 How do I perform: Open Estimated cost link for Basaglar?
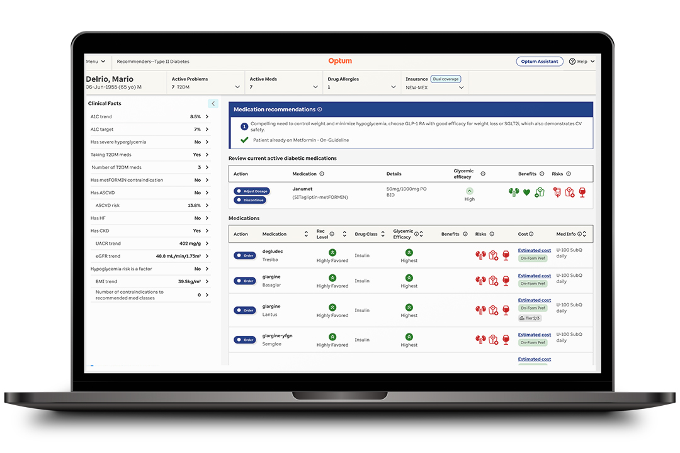(535, 276)
